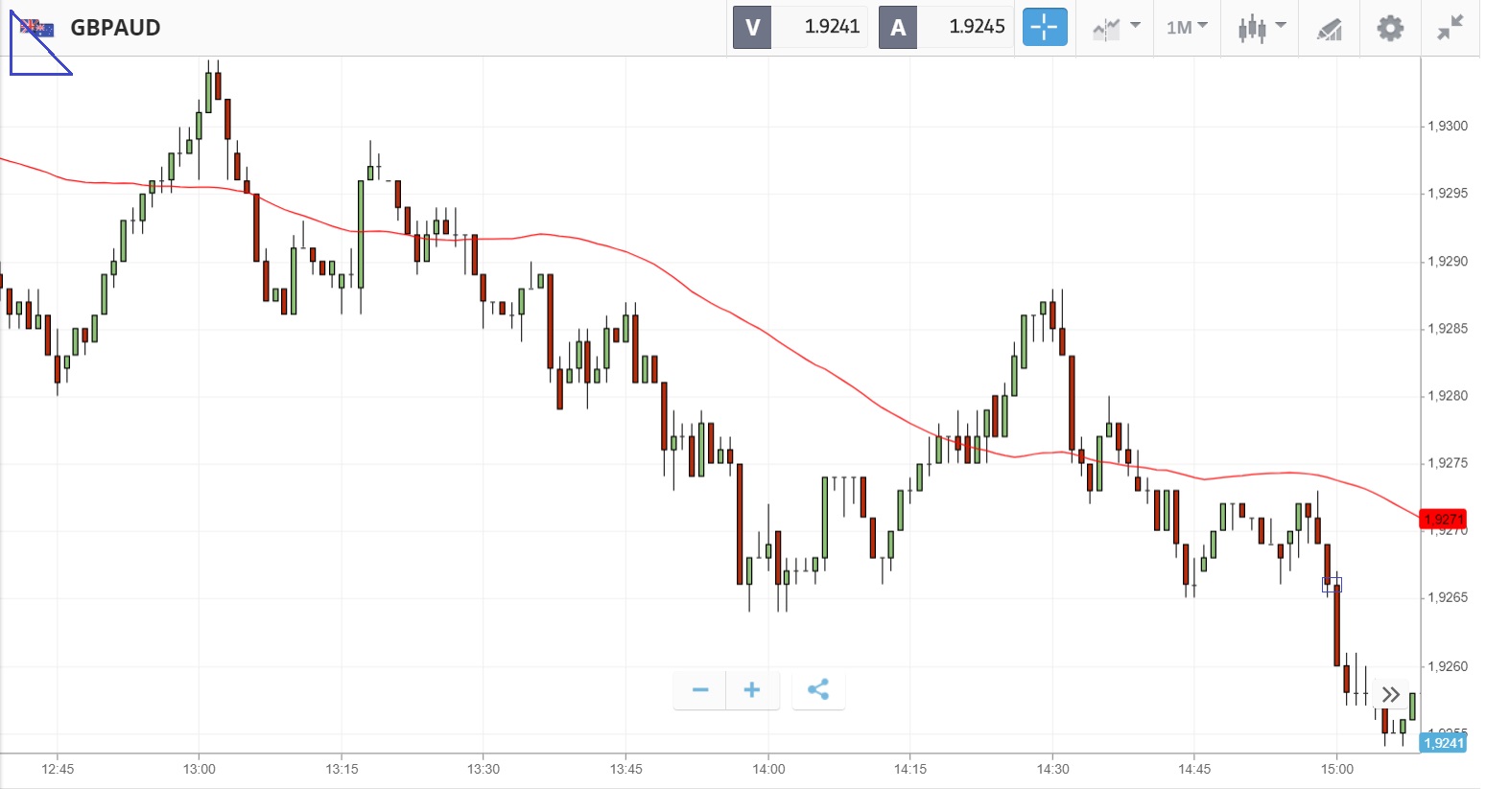
Task: Click the A buy button
Action: (x=898, y=28)
